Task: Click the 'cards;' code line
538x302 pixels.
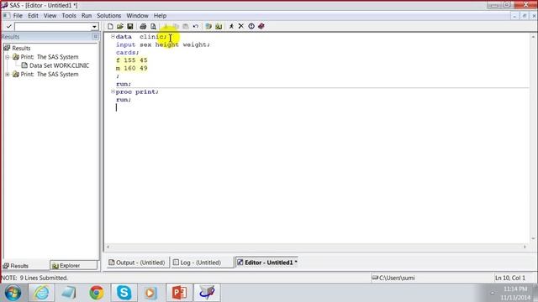Action: click(x=127, y=52)
